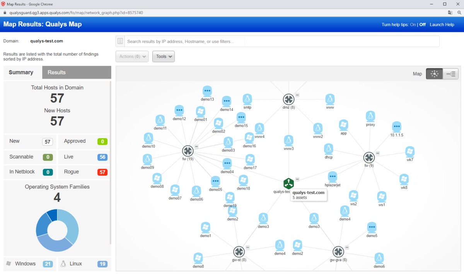Click the dhcp Linux host icon

tap(329, 149)
